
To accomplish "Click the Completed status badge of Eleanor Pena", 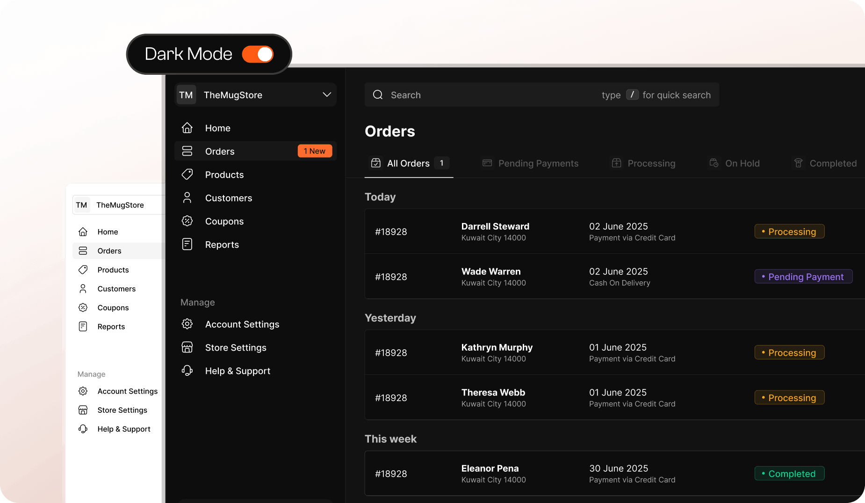I will coord(789,474).
